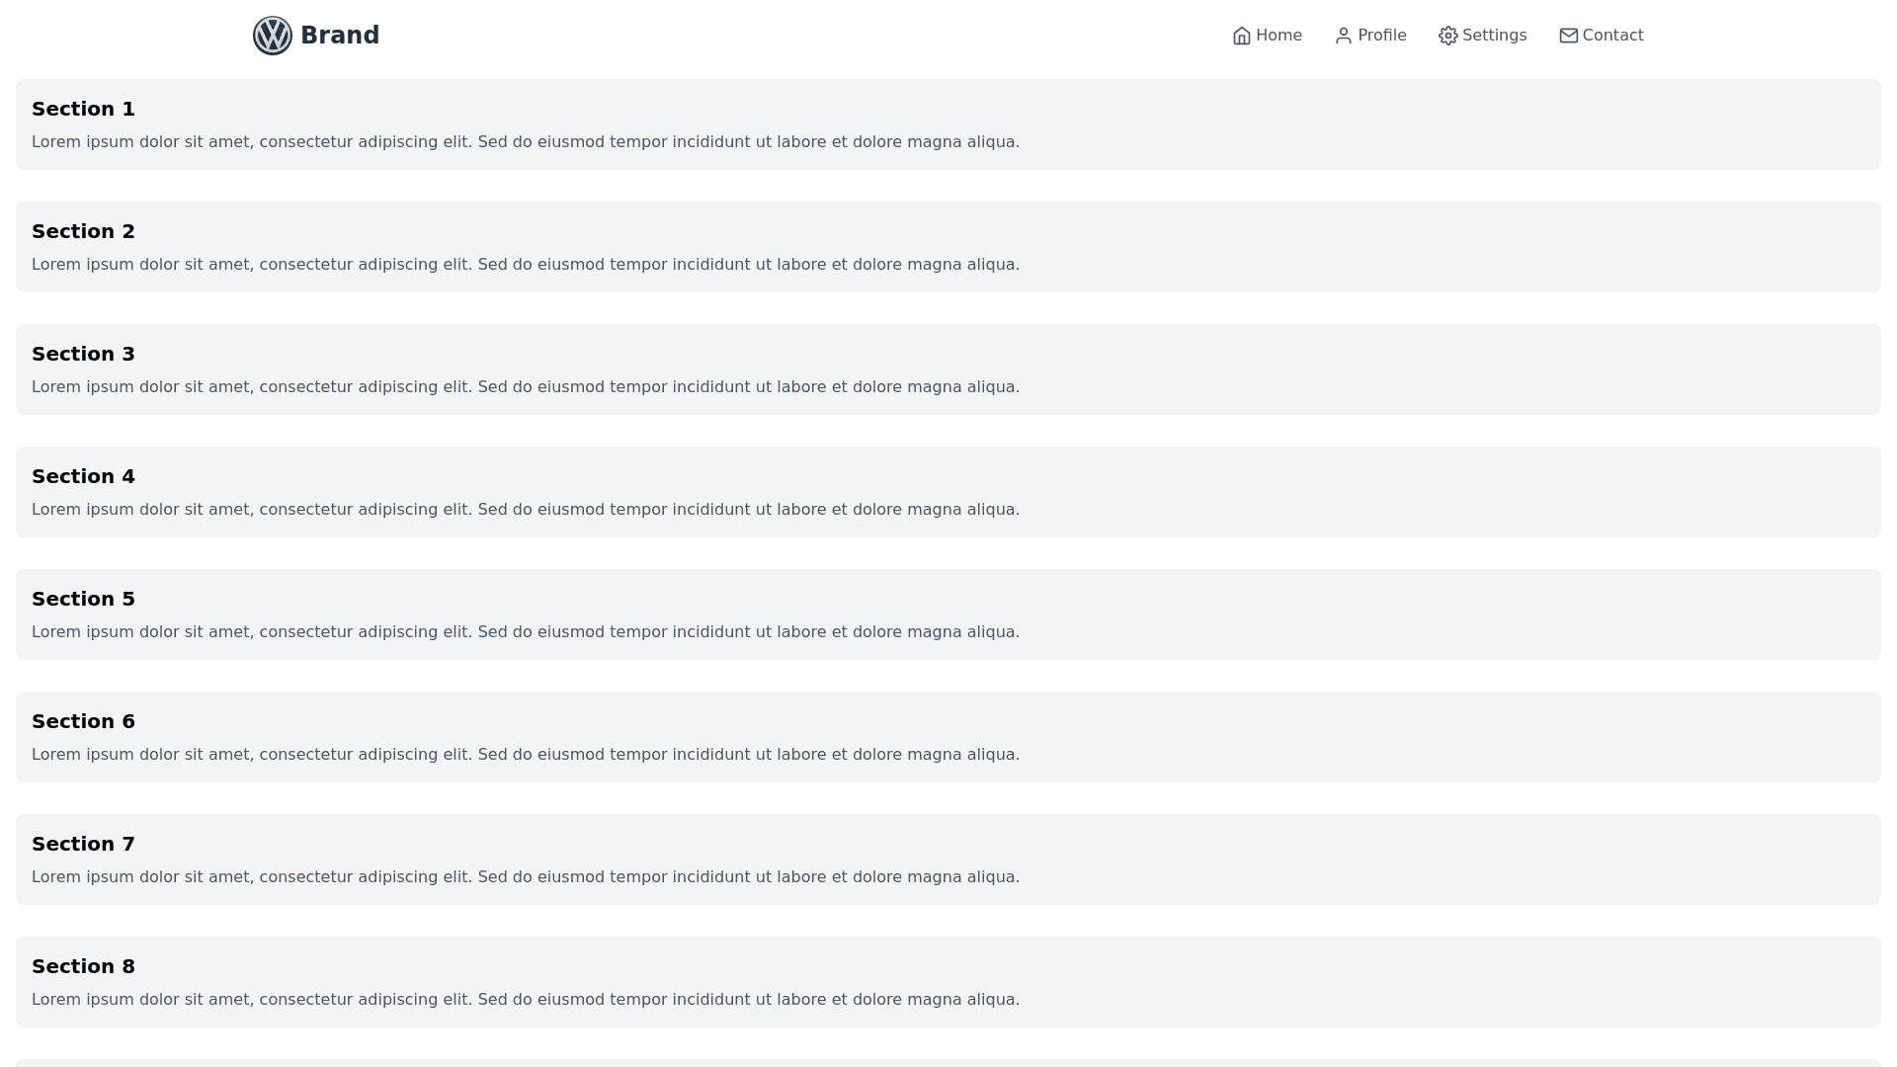The width and height of the screenshot is (1897, 1067).
Task: Open the Settings nav text
Action: tap(1494, 36)
